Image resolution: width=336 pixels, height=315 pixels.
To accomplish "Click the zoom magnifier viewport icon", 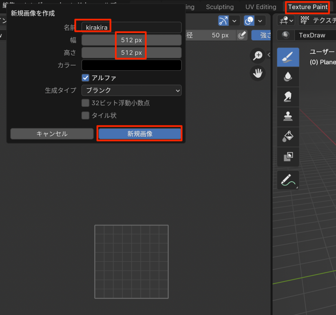I will 258,55.
